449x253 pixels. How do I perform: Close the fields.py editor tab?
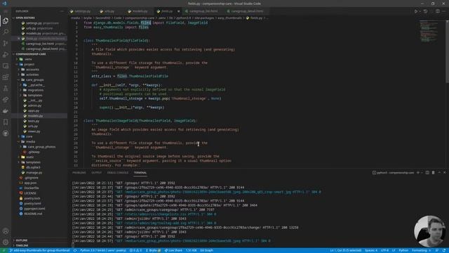pyautogui.click(x=178, y=11)
